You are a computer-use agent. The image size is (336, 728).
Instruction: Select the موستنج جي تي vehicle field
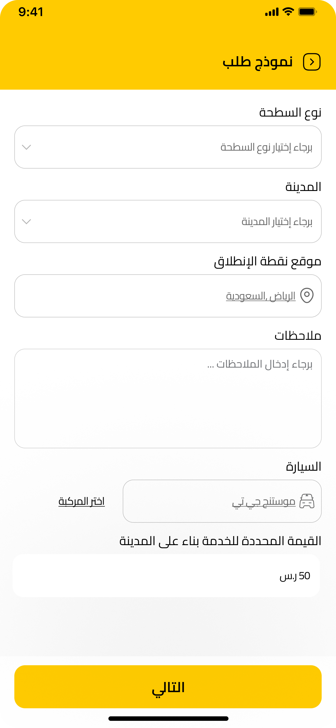pos(222,501)
